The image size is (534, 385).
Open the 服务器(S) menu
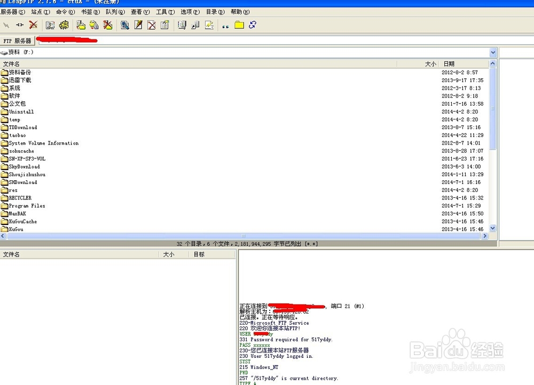click(x=13, y=12)
